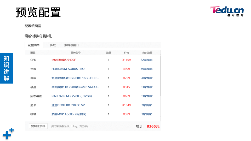Open the 兼容与接口 tab
251x141 pixels.
coord(71,45)
